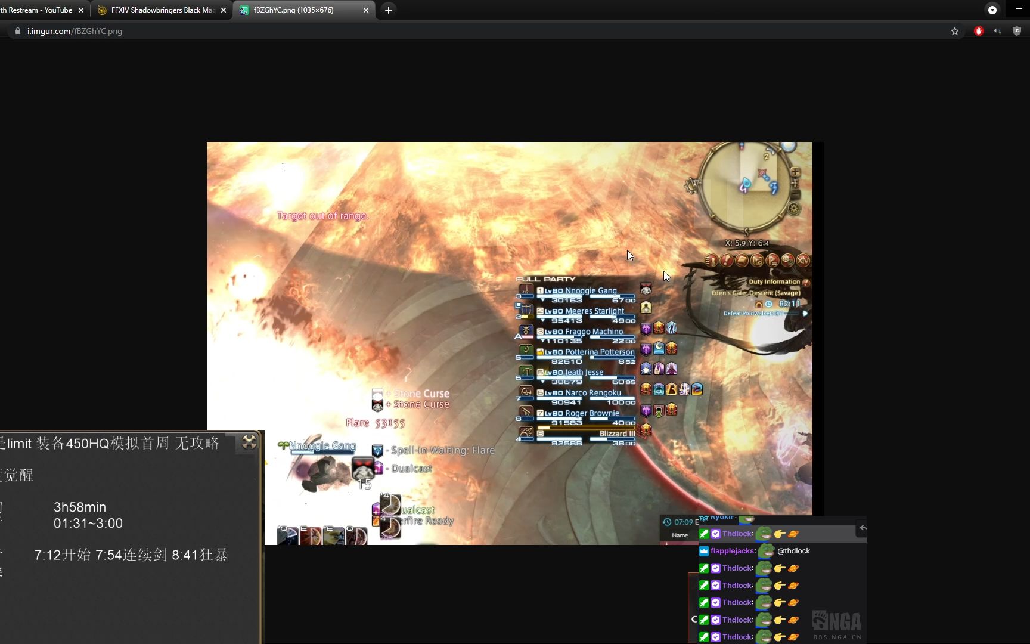
Task: Click the Flare 53155 damage text
Action: point(375,423)
